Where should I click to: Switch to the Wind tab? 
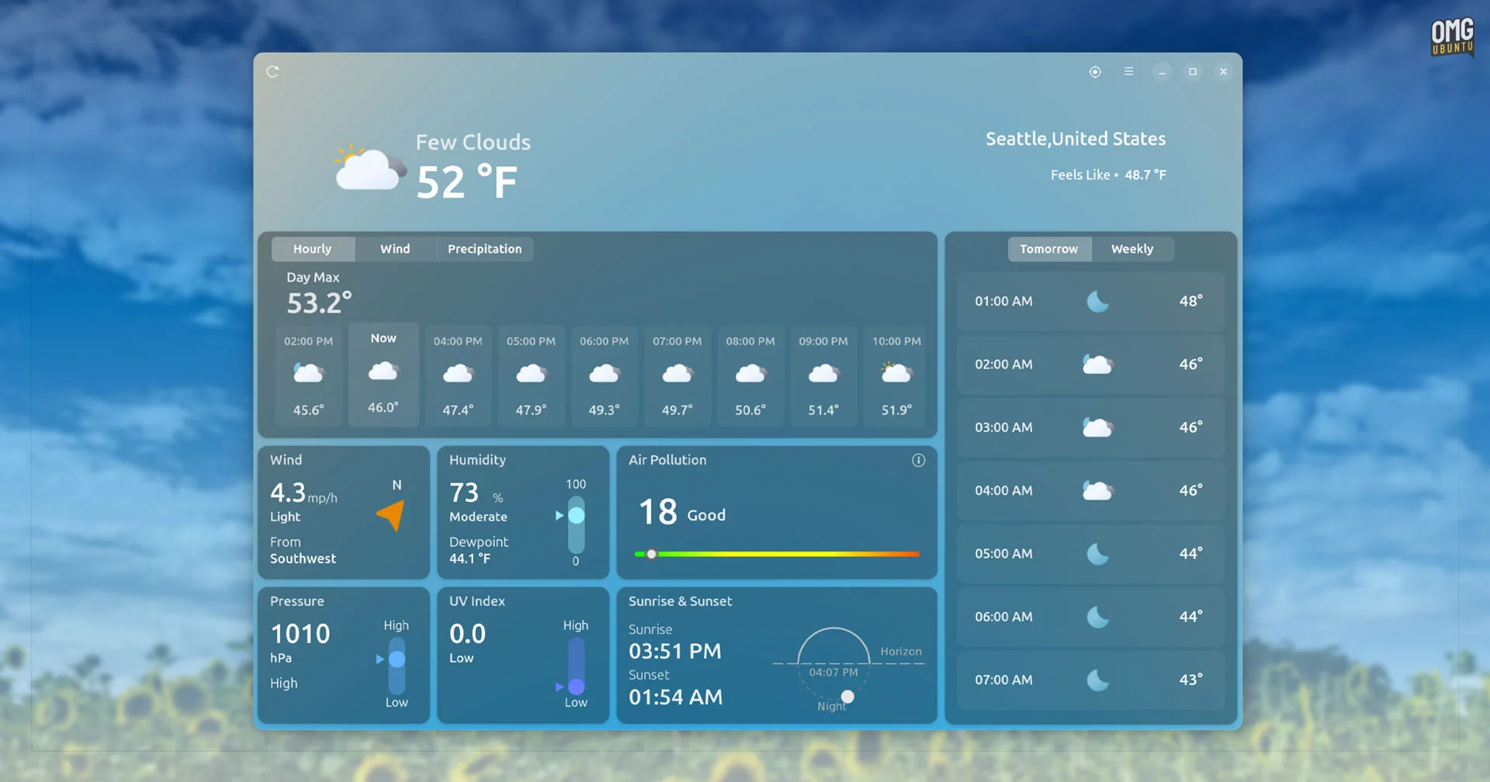[x=395, y=249]
